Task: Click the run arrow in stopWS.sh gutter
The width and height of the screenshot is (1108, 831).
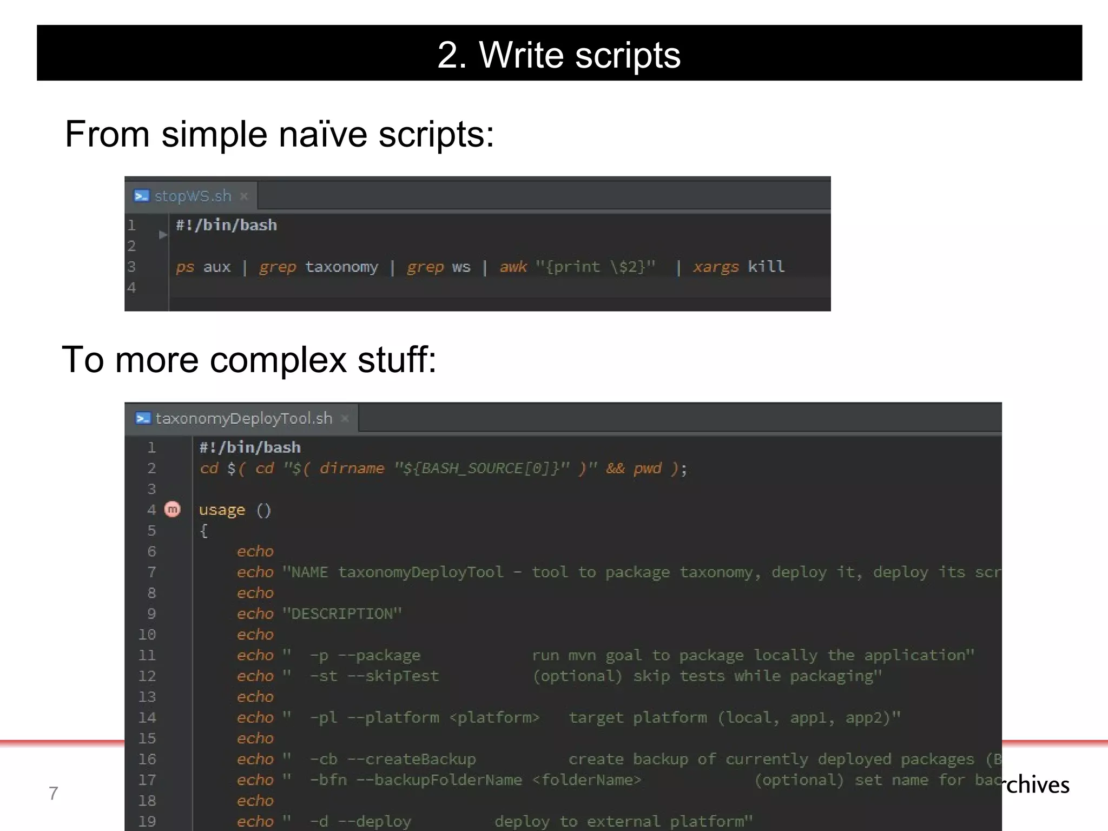Action: (x=163, y=235)
